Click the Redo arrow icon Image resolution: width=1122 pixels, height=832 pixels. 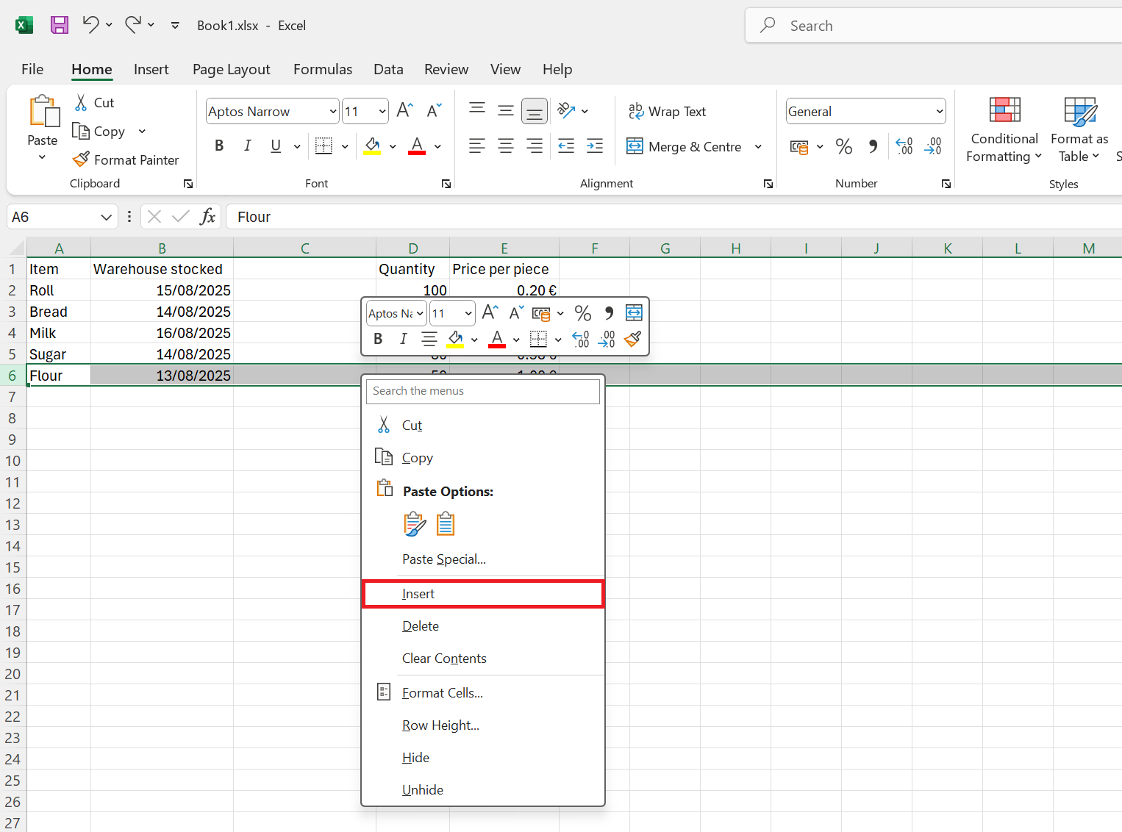133,25
